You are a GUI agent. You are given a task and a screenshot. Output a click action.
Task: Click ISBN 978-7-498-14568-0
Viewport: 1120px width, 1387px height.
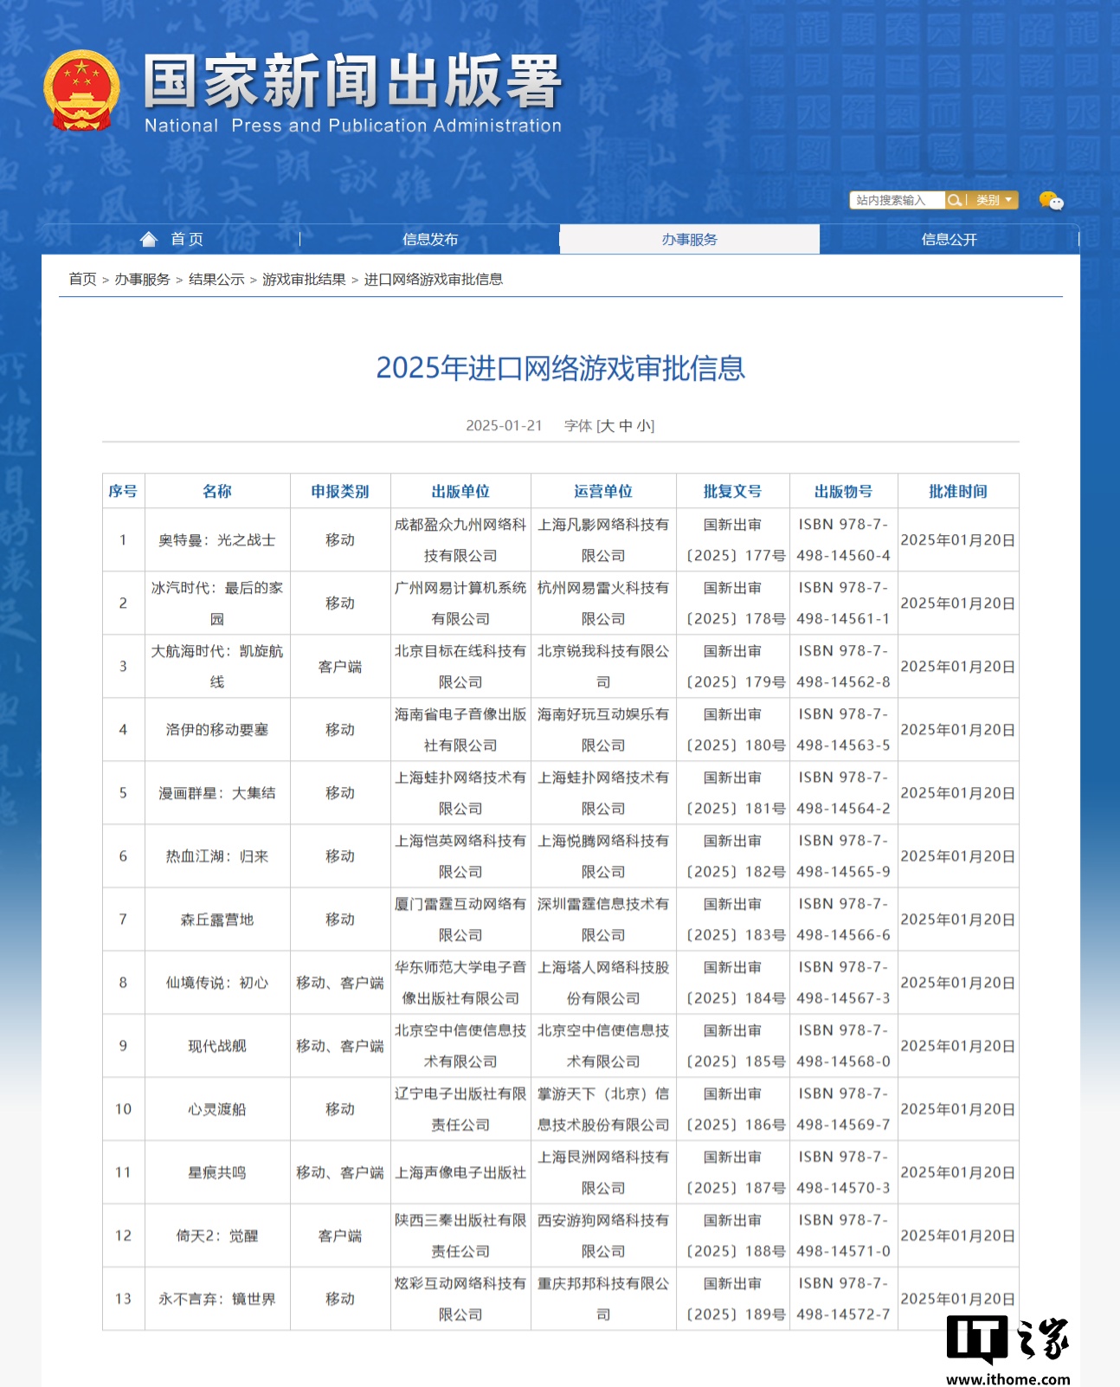pos(843,1045)
